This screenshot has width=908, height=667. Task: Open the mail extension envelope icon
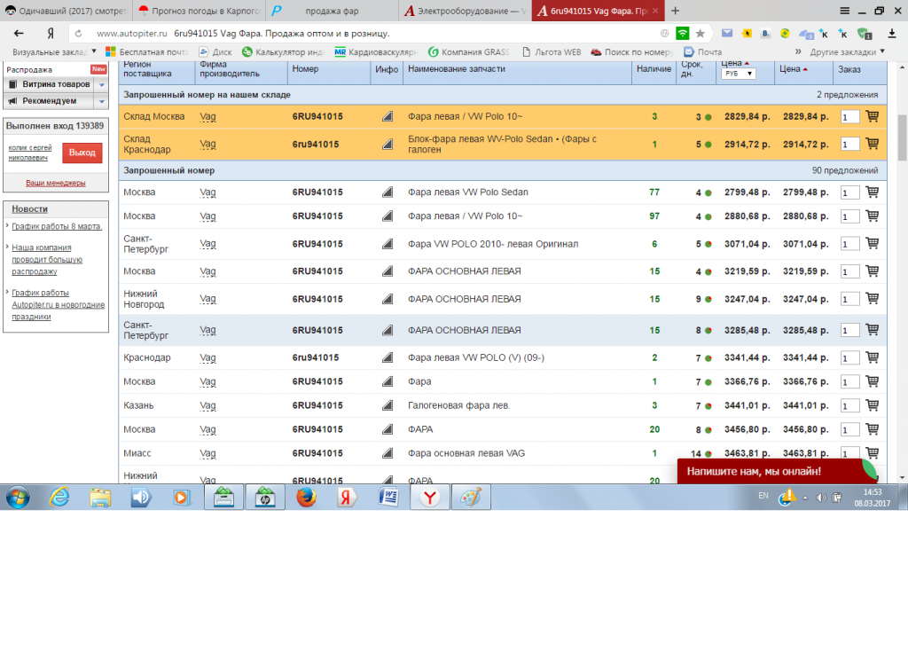click(727, 34)
